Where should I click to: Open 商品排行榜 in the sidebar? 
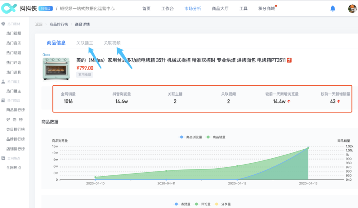(15, 110)
